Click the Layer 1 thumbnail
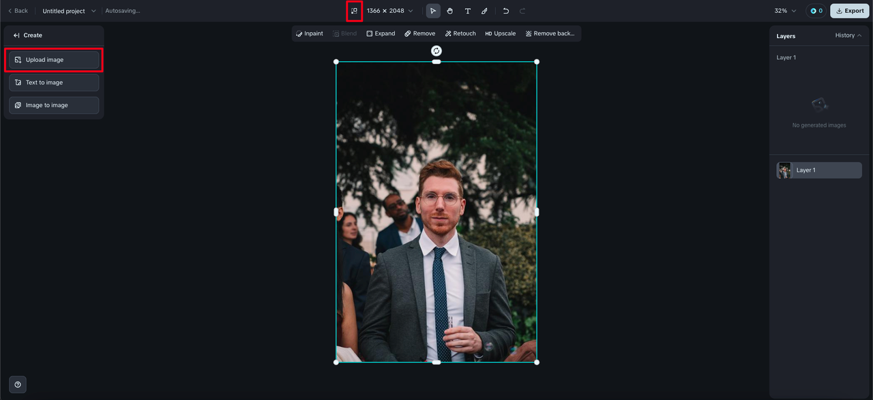Screen dimensions: 873x400 point(784,170)
